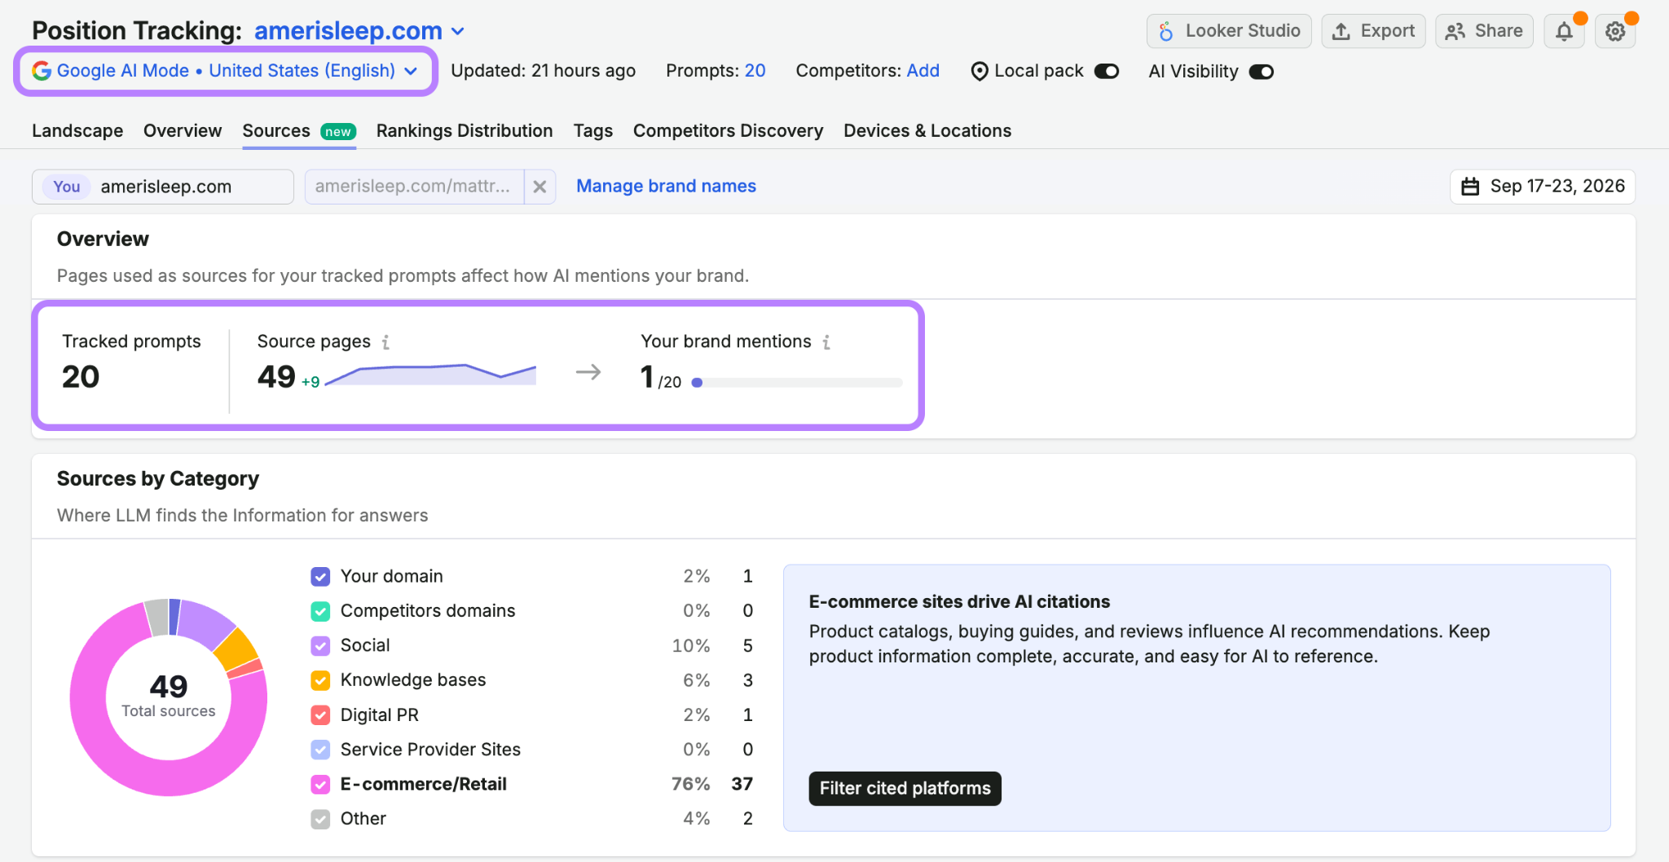The width and height of the screenshot is (1669, 862).
Task: Click the Looker Studio icon button
Action: [x=1229, y=31]
